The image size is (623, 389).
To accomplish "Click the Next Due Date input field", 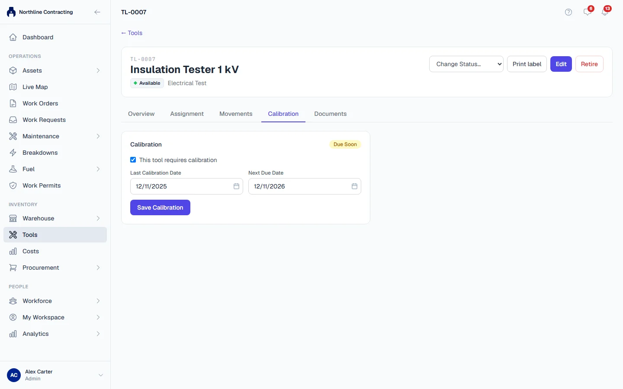I will click(x=305, y=186).
